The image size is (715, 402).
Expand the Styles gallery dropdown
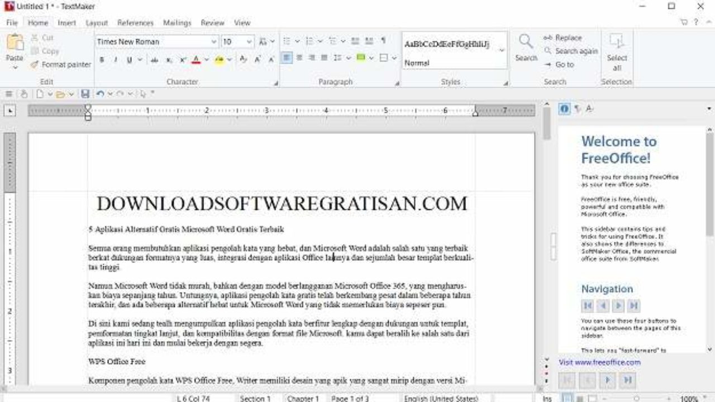[x=502, y=50]
